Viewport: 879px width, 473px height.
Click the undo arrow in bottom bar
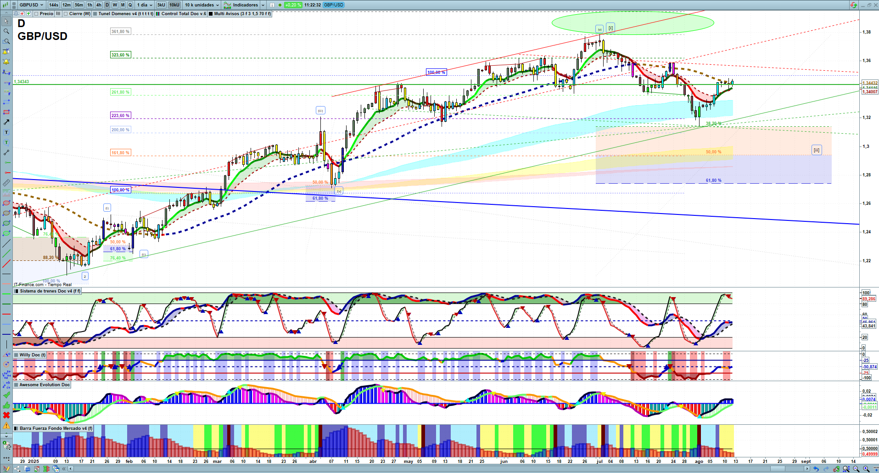click(x=816, y=469)
